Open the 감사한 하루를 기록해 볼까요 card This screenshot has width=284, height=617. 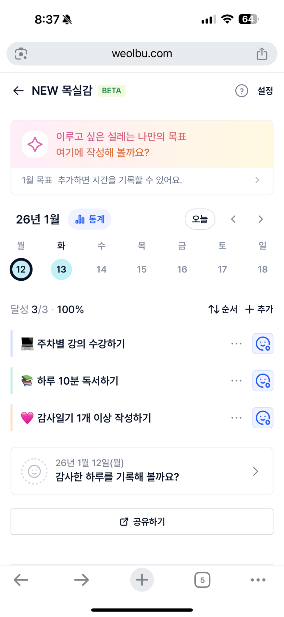[x=142, y=471]
